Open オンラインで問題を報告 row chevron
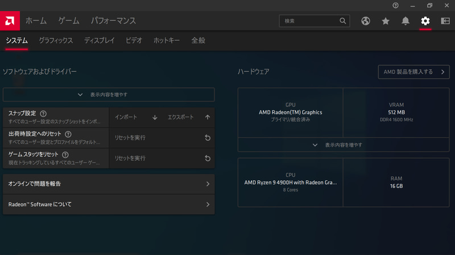 tap(208, 184)
